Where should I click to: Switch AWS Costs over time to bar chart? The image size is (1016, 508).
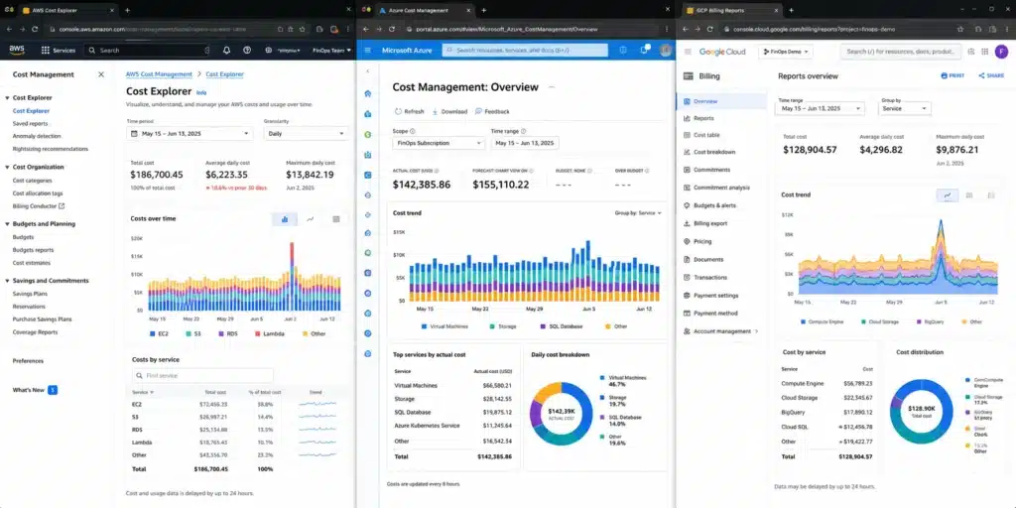point(285,219)
